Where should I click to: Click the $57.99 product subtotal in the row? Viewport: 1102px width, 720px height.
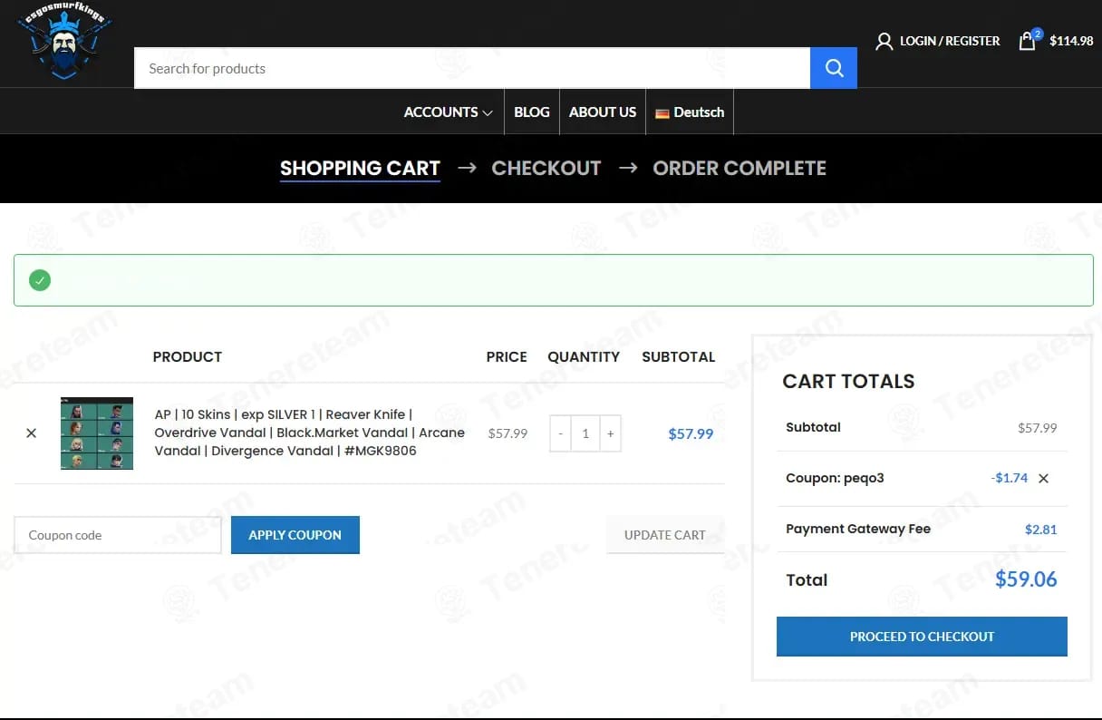pos(691,433)
